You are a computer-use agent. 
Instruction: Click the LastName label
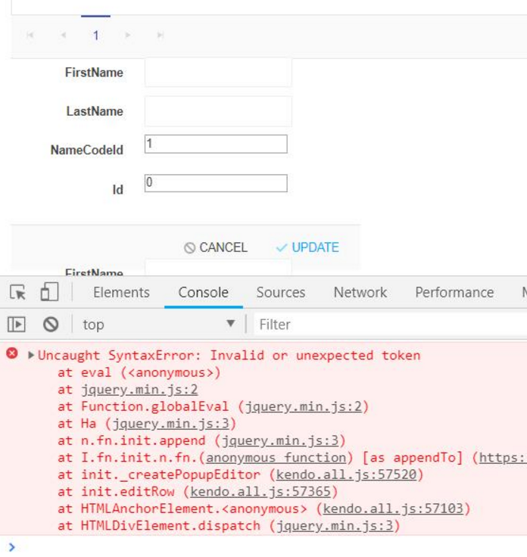[95, 111]
